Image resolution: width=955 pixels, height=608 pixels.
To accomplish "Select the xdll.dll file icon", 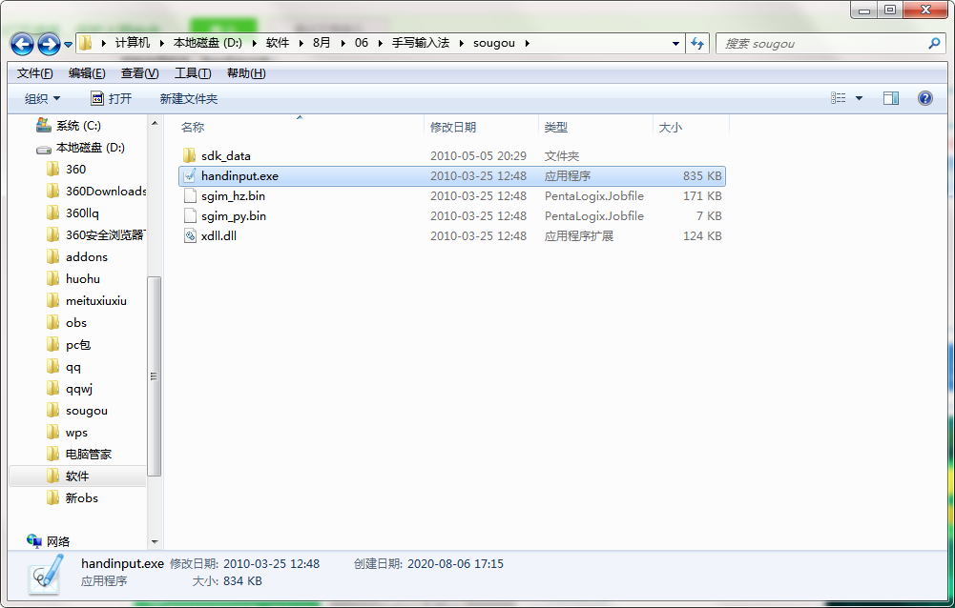I will pyautogui.click(x=190, y=236).
